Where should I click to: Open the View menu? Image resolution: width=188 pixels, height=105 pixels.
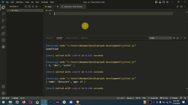pos(27,2)
